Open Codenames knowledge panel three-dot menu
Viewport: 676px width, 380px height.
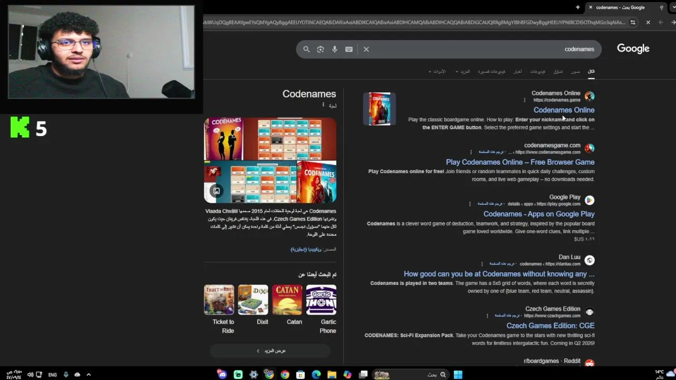coord(323,105)
